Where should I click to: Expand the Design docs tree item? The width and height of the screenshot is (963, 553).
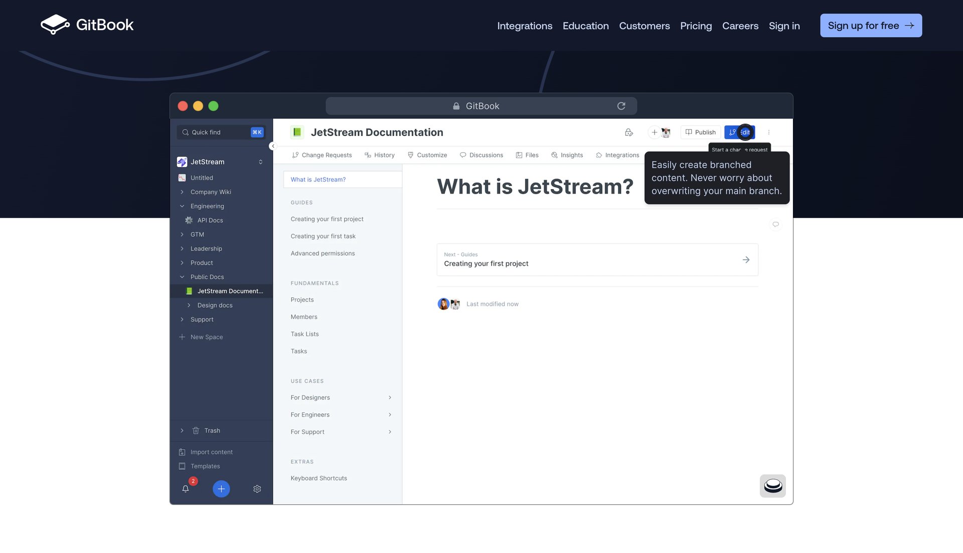[x=189, y=305]
